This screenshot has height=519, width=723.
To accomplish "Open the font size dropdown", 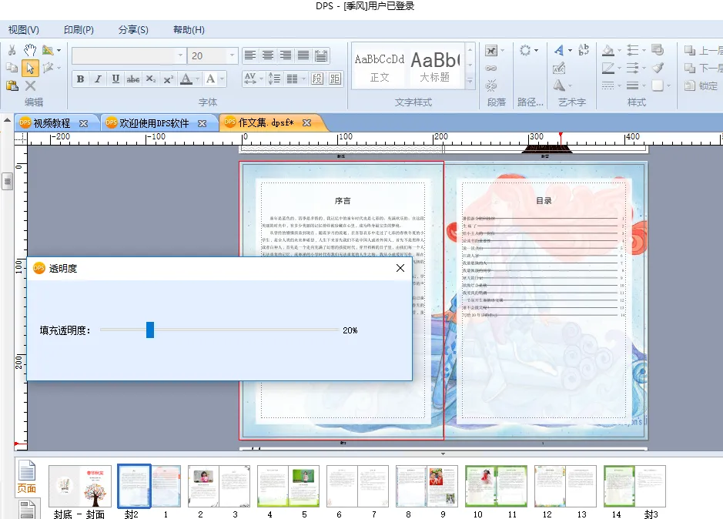I will 232,55.
